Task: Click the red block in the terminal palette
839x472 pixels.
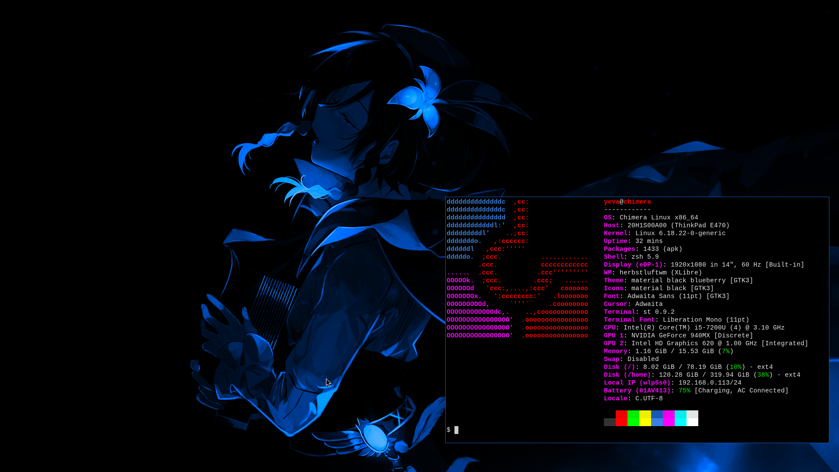Action: tap(621, 418)
